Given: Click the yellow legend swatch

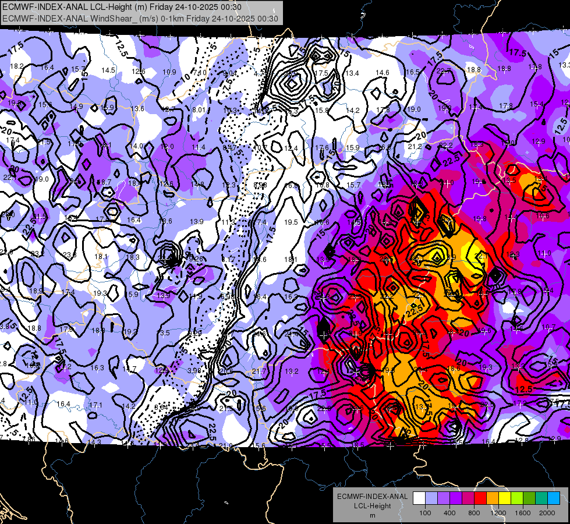Looking at the screenshot, I should 505,498.
